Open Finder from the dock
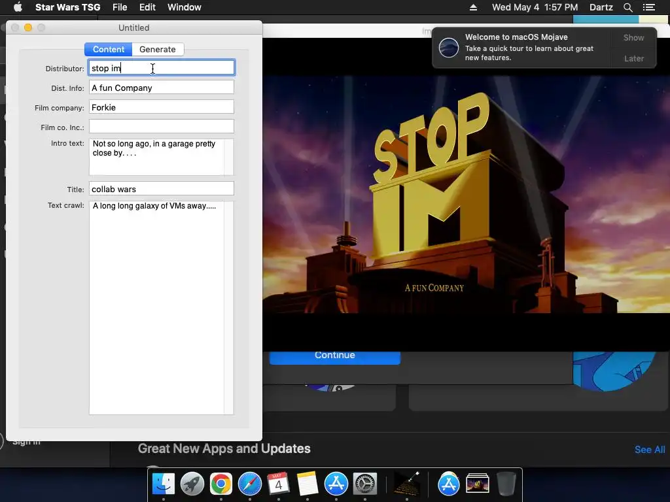The width and height of the screenshot is (670, 502). pyautogui.click(x=164, y=484)
